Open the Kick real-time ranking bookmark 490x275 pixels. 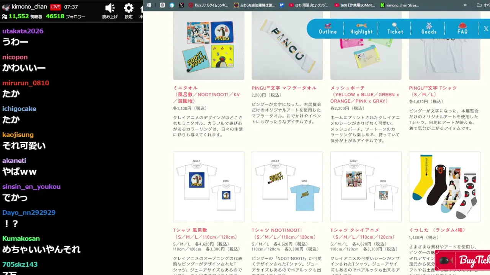coord(208,5)
